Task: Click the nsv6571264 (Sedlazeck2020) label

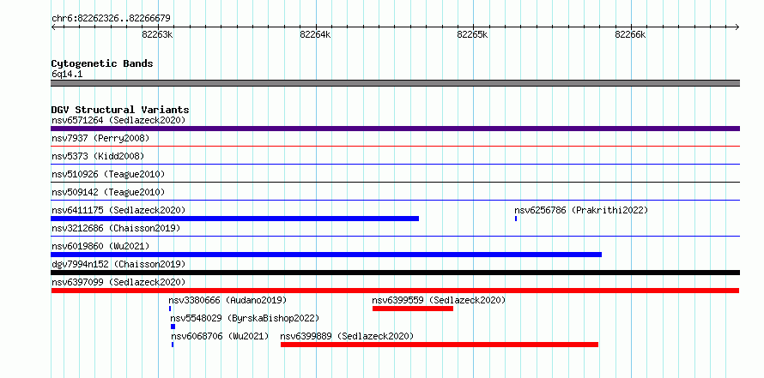Action: [x=118, y=120]
